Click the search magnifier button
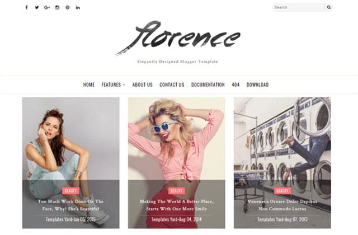Image resolution: width=358 pixels, height=235 pixels. coord(329,7)
